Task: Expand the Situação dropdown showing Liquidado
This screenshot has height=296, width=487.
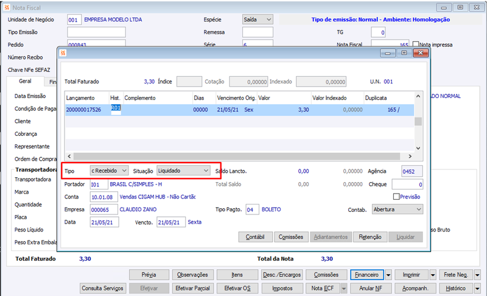Action: point(183,171)
